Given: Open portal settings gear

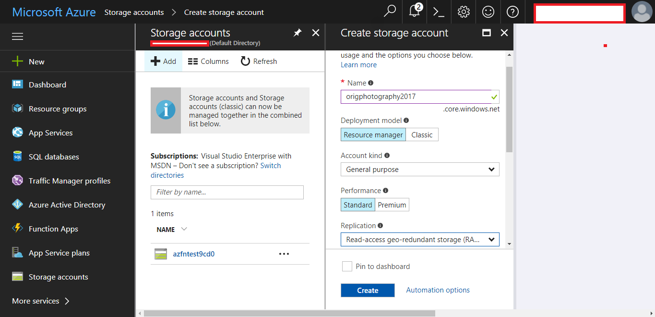Looking at the screenshot, I should (x=464, y=12).
